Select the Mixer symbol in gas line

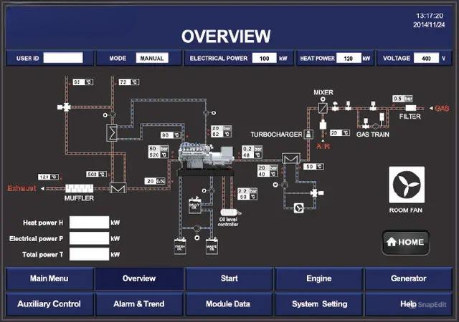point(323,106)
